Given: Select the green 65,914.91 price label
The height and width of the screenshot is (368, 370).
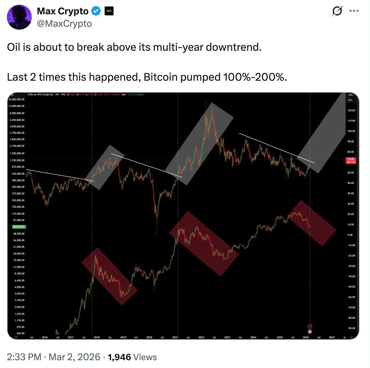Looking at the screenshot, I should 19,227.
